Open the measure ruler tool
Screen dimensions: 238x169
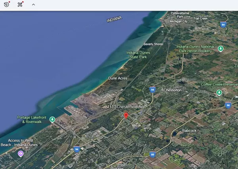tap(20, 4)
